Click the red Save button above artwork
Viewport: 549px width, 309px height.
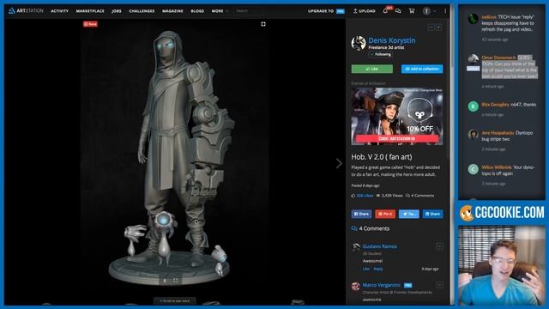click(90, 24)
